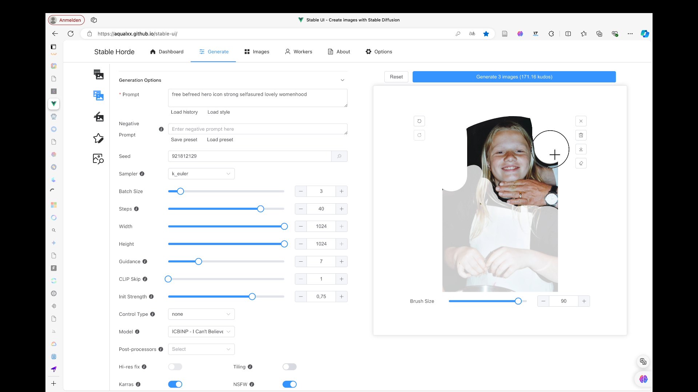Open the Dashboard tab
This screenshot has height=392, width=698.
[x=167, y=52]
